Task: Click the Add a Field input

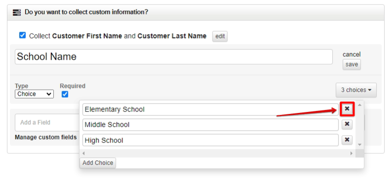Action: (47, 122)
